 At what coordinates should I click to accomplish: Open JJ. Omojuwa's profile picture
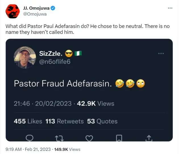12,11
